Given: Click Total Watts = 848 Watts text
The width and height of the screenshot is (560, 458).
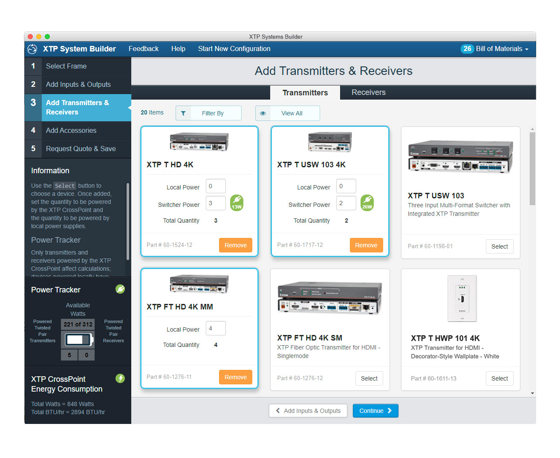Looking at the screenshot, I should point(62,404).
